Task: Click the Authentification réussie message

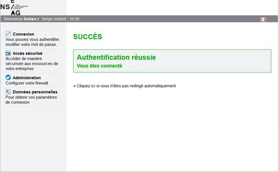Action: 116,57
